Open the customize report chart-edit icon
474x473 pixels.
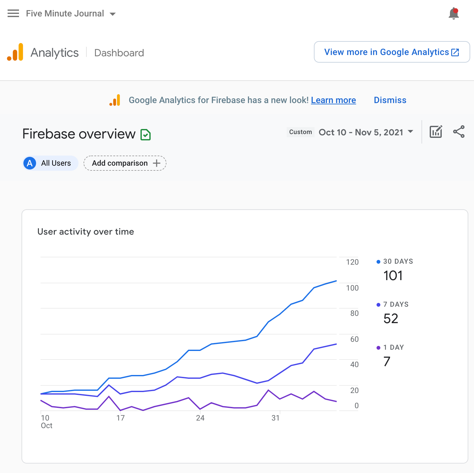pos(436,132)
